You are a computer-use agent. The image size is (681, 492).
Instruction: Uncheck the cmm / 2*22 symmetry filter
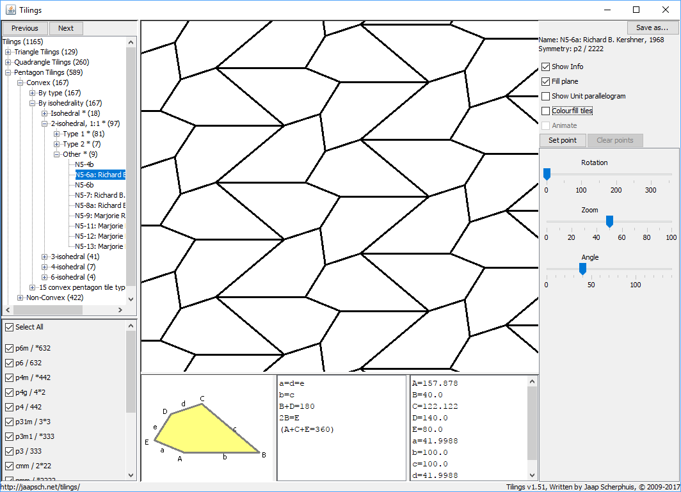click(x=9, y=466)
